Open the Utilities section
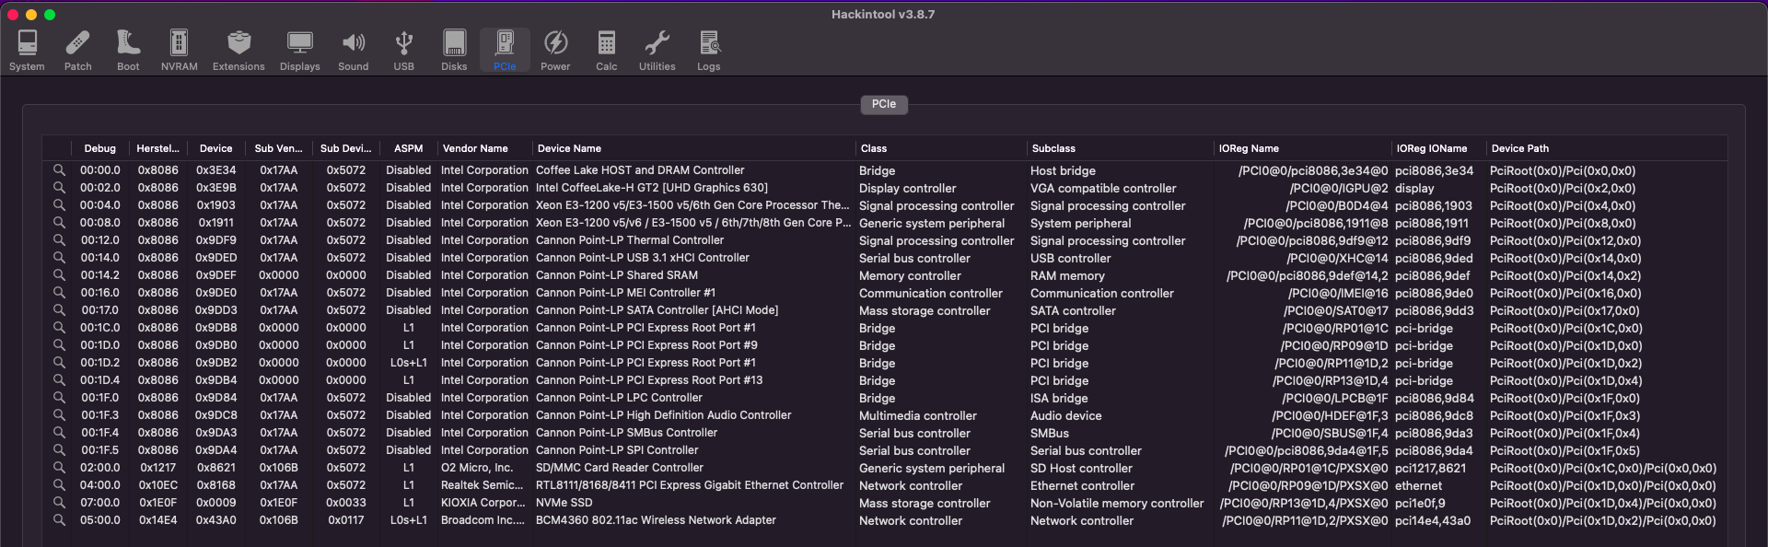Screen dimensions: 1768x547 657,50
